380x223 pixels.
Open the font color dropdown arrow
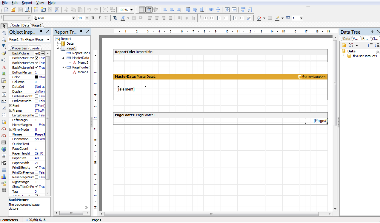pos(128,18)
